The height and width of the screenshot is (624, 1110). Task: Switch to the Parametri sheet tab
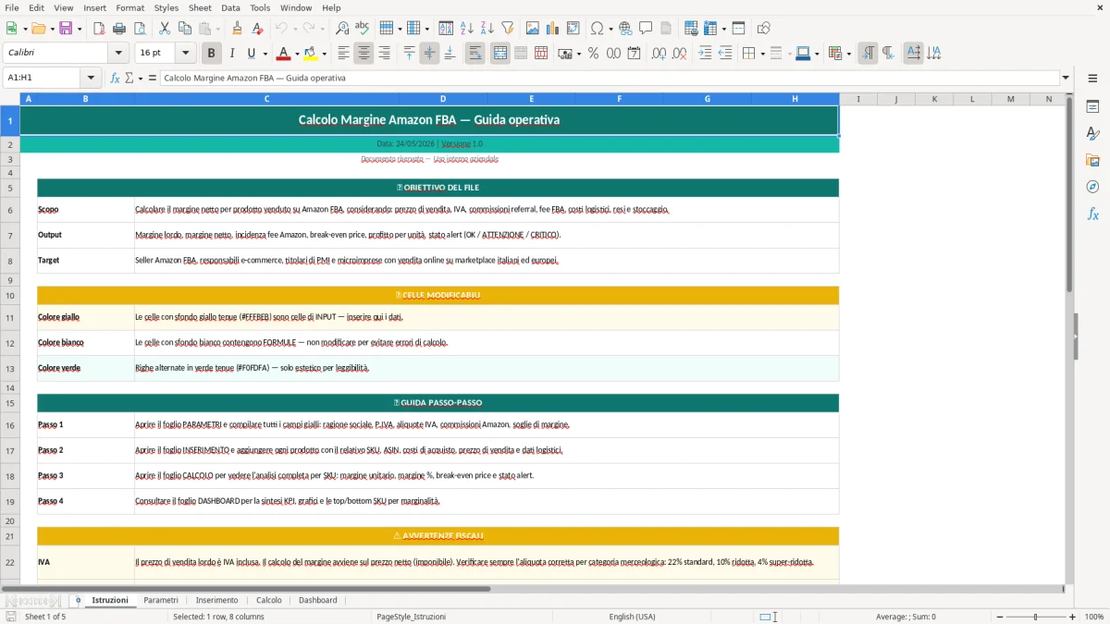pyautogui.click(x=161, y=600)
